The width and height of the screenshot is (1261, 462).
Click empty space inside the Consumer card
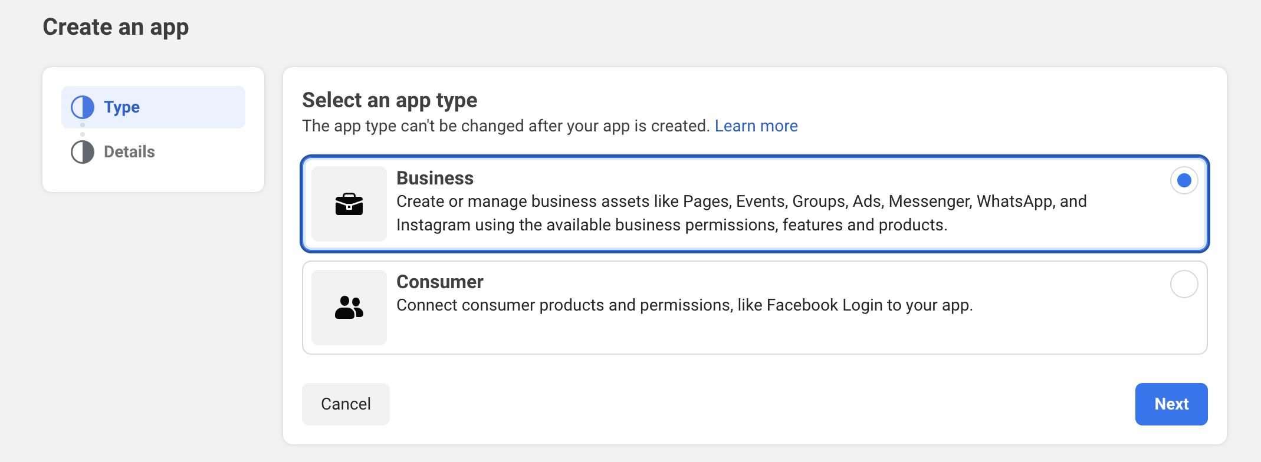click(708, 335)
